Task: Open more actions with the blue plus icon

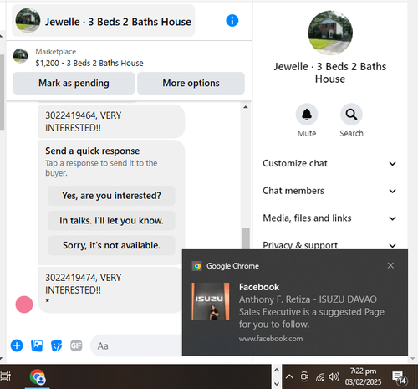Action: coord(17,345)
